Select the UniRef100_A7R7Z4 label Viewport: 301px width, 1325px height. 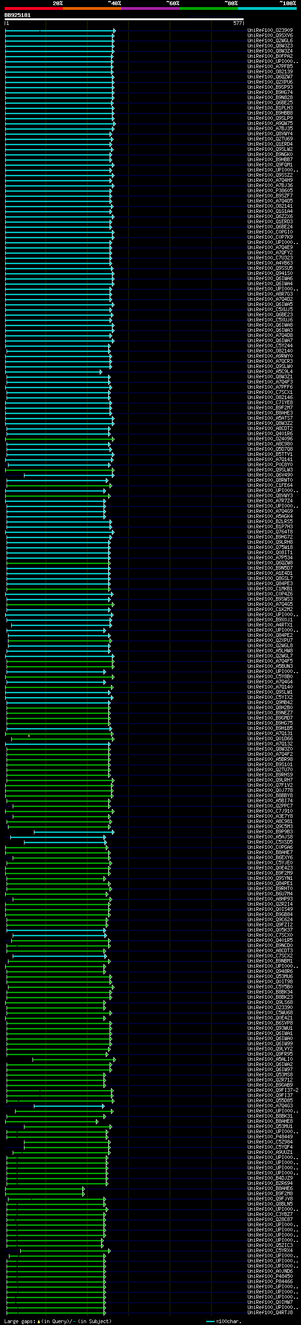click(x=270, y=501)
